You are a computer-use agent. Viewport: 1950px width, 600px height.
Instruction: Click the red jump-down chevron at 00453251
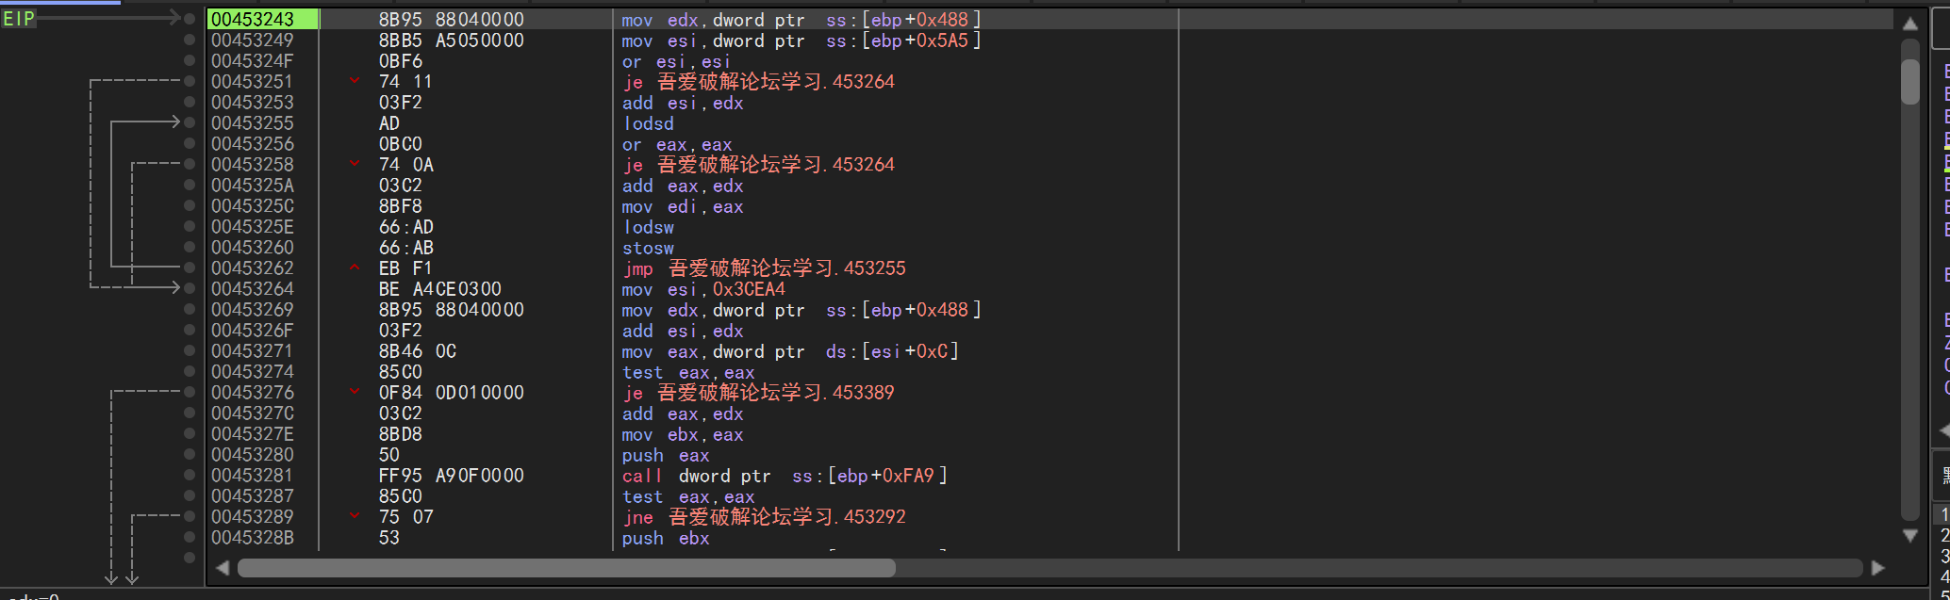point(355,81)
